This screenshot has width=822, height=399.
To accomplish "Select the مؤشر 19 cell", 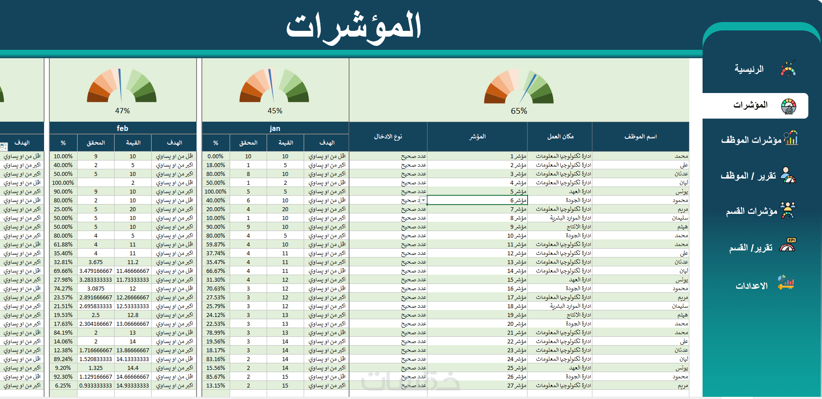I will click(477, 315).
